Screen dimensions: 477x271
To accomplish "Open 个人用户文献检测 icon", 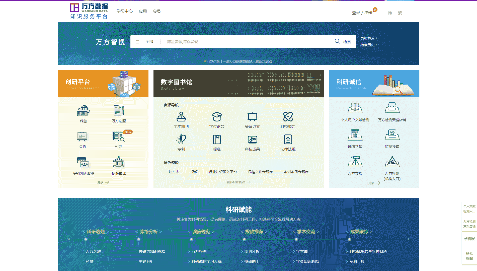I will [355, 108].
